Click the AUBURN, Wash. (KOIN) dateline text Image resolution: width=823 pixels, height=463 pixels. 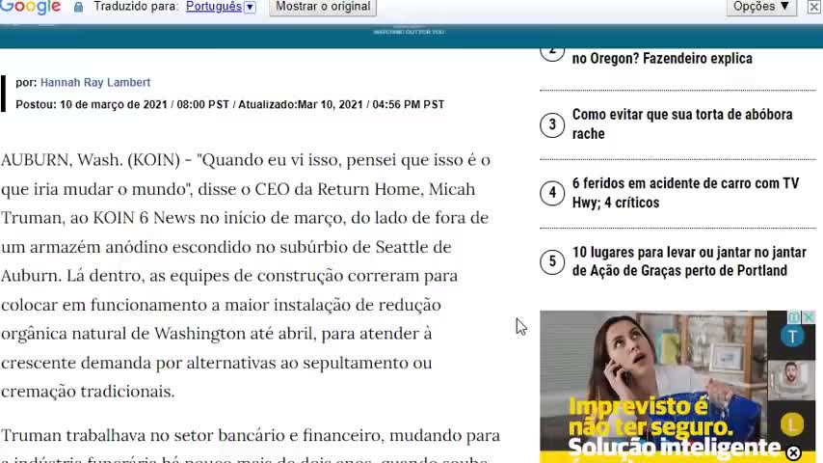pos(91,160)
